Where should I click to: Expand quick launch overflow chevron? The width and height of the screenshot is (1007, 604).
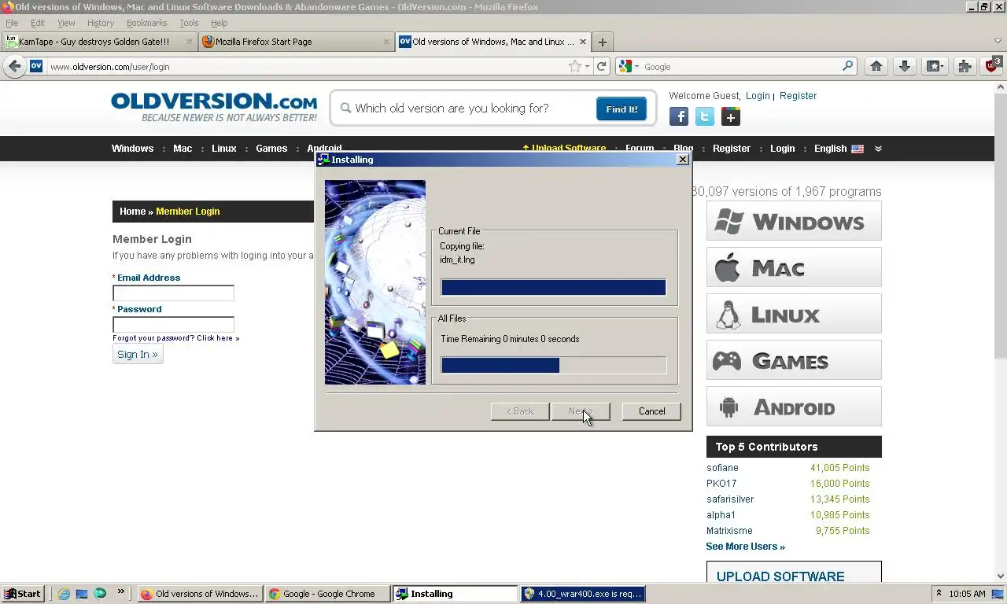click(120, 591)
